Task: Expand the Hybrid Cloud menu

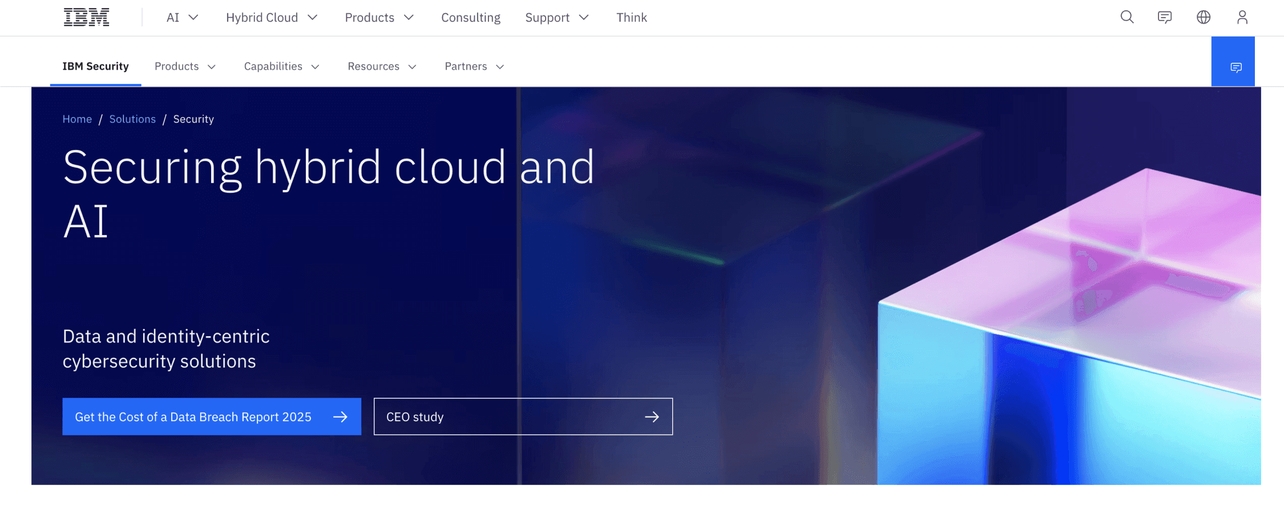Action: (271, 18)
